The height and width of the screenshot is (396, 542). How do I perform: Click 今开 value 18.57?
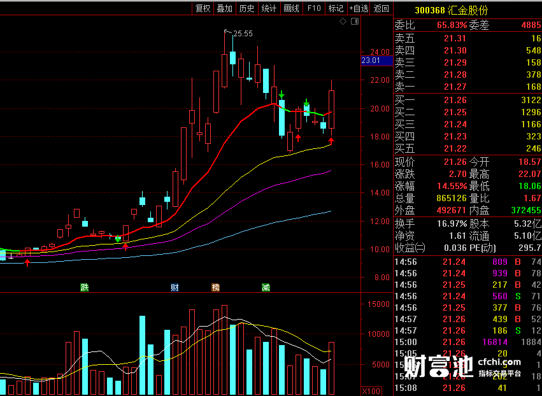[529, 162]
